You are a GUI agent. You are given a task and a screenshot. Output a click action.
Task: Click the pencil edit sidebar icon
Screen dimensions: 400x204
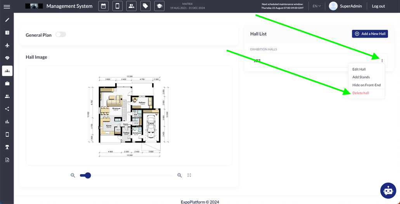(7, 20)
